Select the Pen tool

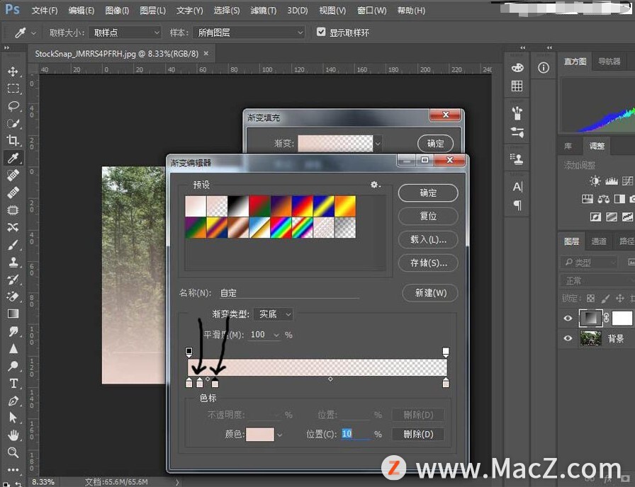(13, 401)
